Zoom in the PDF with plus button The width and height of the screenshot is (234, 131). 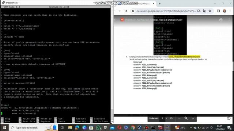tap(193, 118)
